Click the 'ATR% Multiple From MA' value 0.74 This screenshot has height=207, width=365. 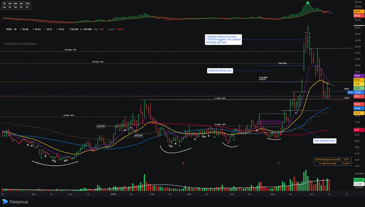(346, 159)
